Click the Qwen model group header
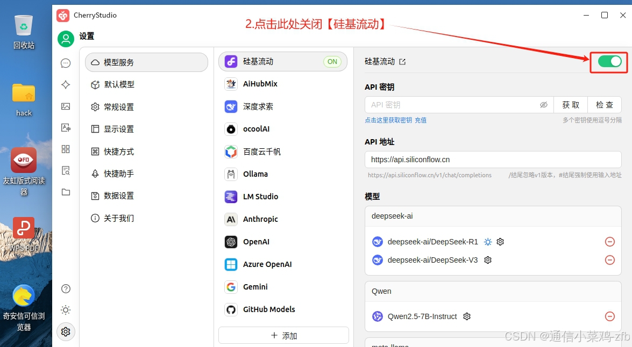This screenshot has width=632, height=347. (x=493, y=291)
